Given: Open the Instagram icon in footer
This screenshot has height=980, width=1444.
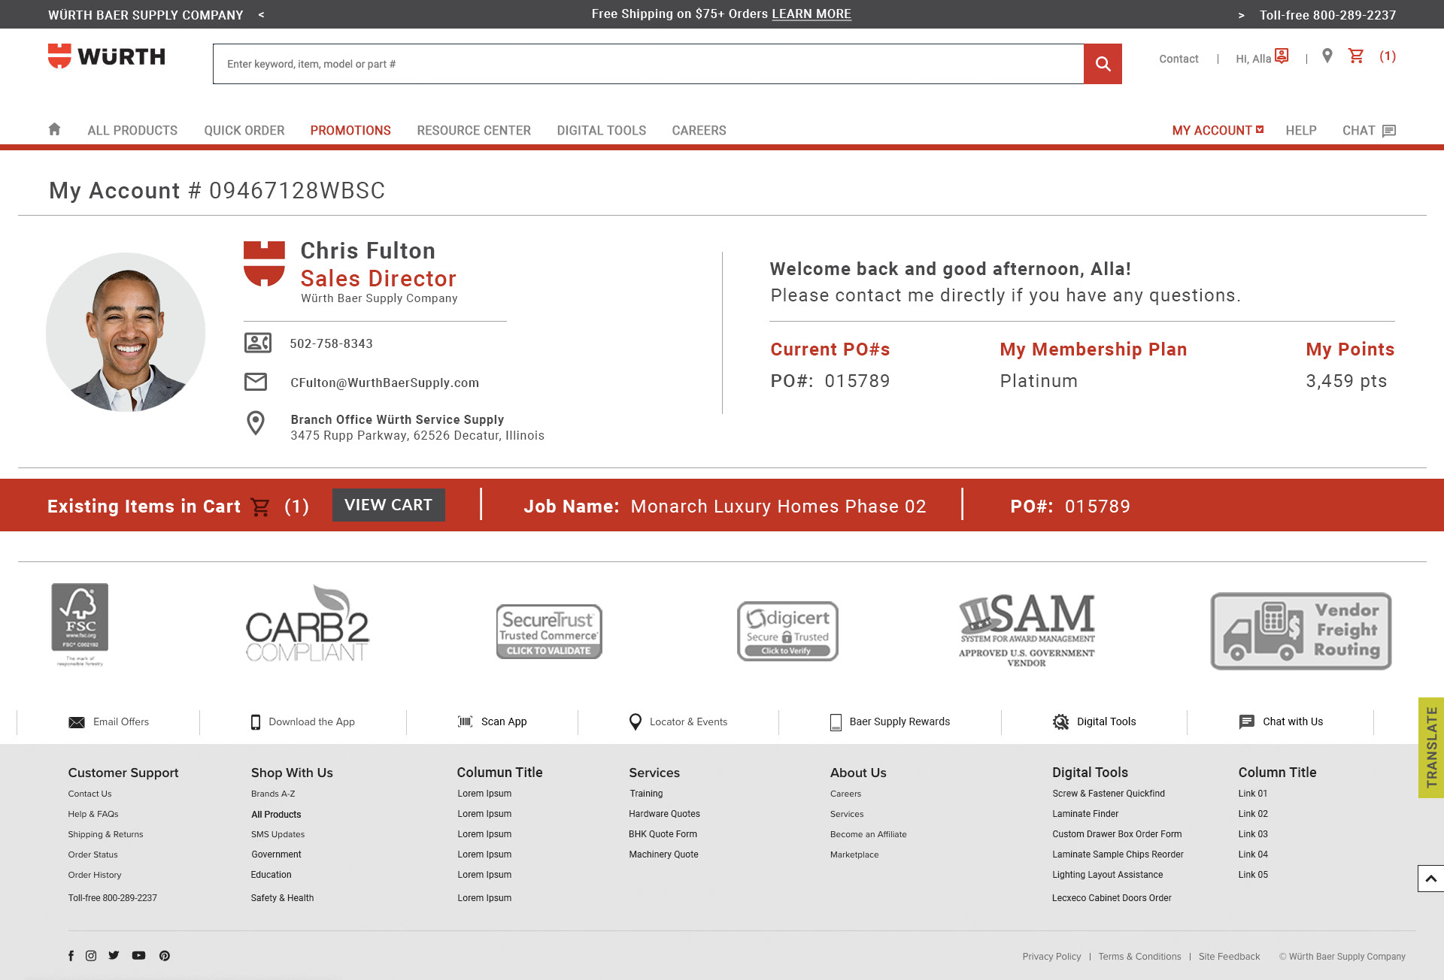Looking at the screenshot, I should [x=91, y=956].
